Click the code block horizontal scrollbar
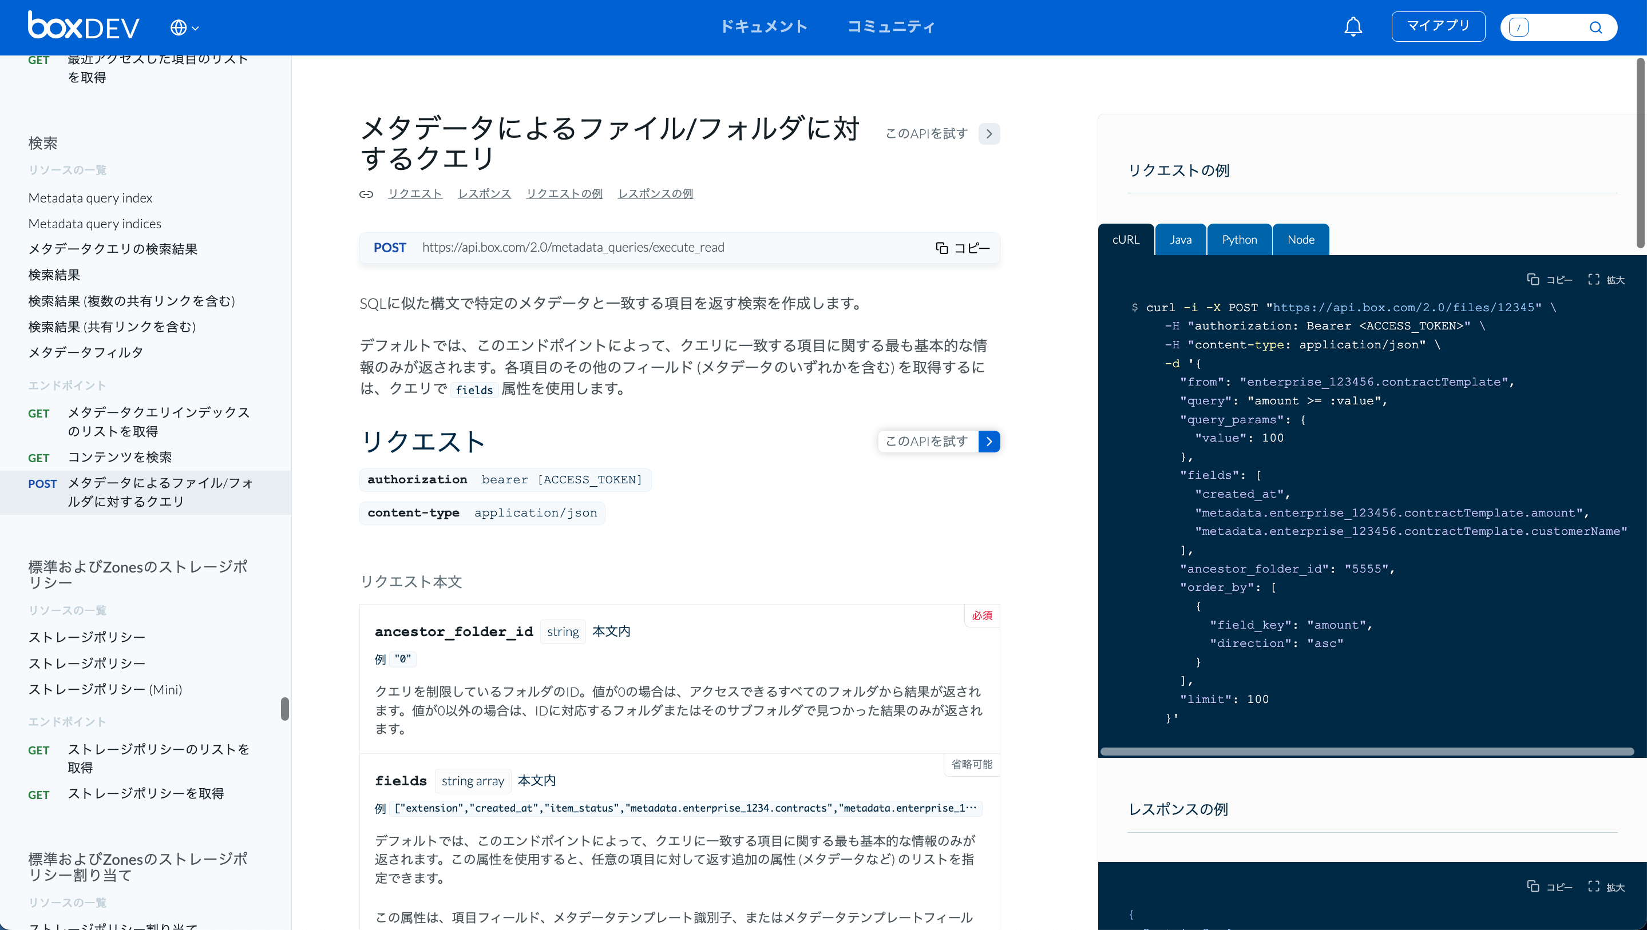Image resolution: width=1647 pixels, height=930 pixels. click(x=1367, y=751)
